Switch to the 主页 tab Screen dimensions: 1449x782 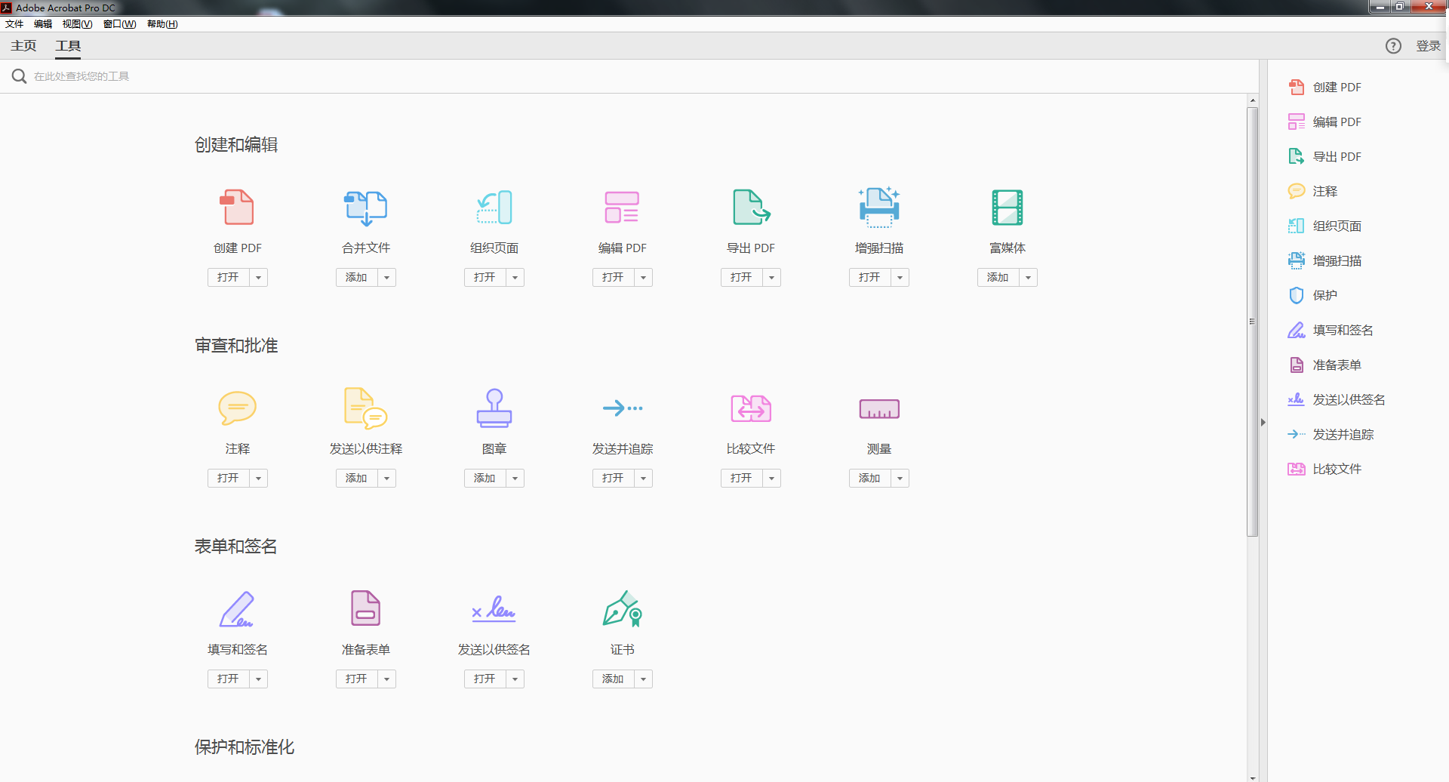[x=23, y=46]
